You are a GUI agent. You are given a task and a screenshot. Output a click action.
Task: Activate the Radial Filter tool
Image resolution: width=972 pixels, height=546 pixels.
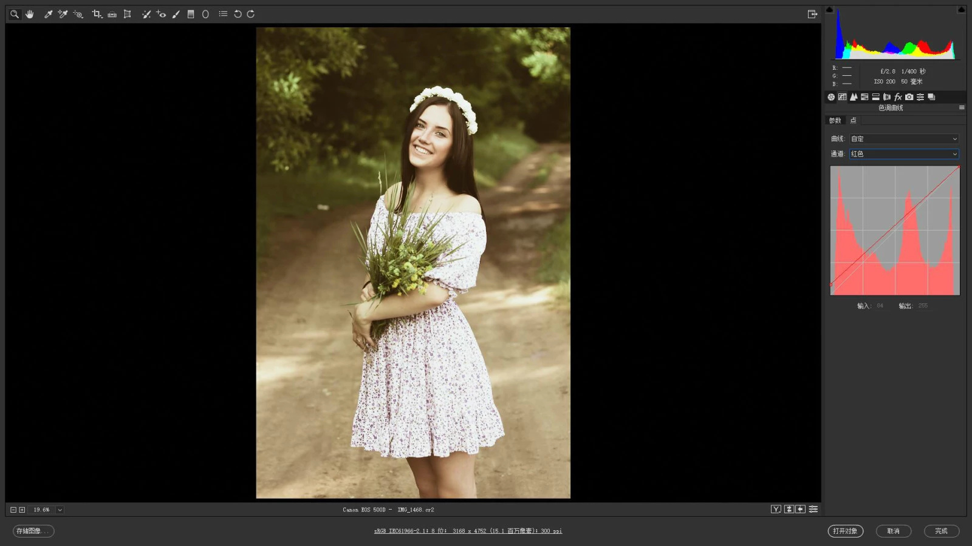[205, 14]
